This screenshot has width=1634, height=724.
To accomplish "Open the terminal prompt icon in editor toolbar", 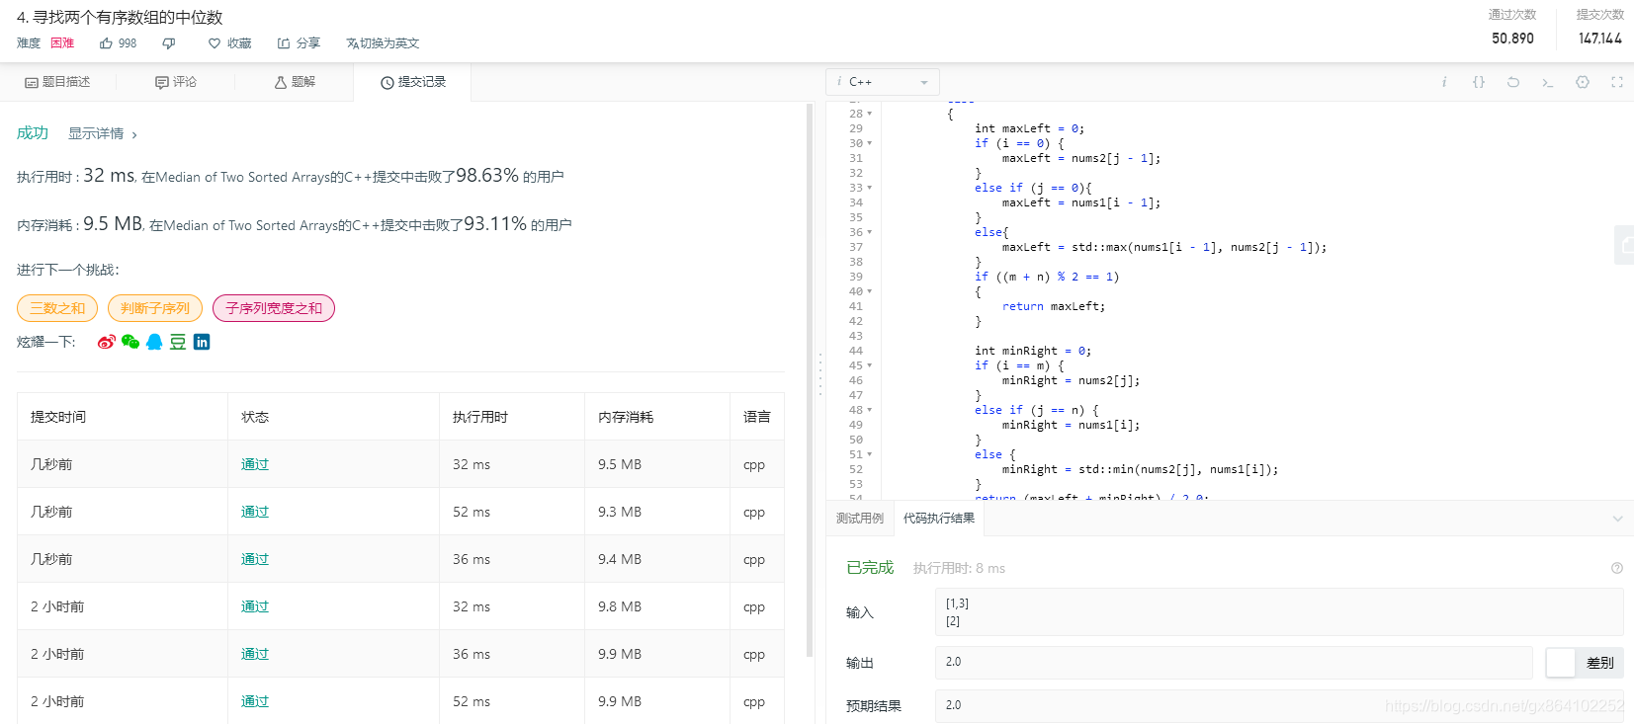I will coord(1548,82).
